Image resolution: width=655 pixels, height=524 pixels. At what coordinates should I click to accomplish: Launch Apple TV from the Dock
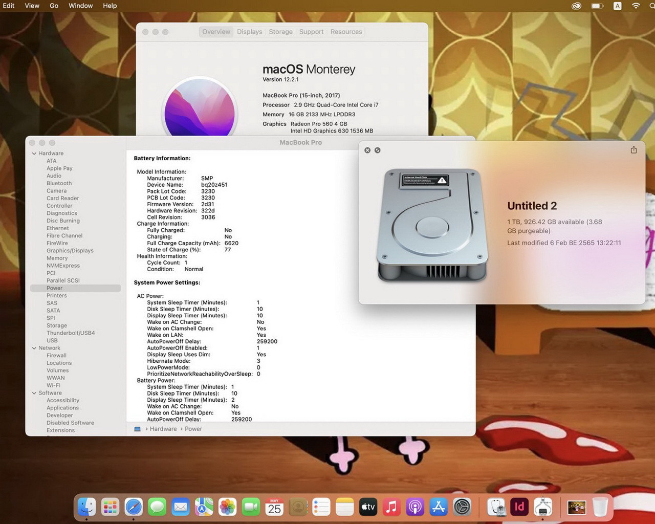368,507
